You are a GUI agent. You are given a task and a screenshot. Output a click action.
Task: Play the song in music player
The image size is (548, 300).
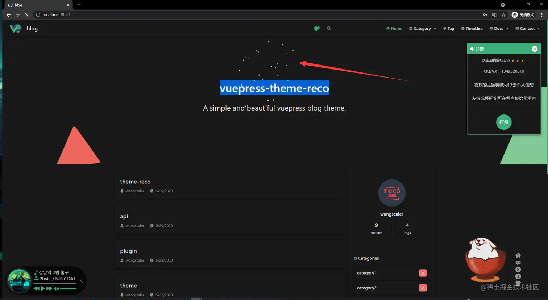43,289
